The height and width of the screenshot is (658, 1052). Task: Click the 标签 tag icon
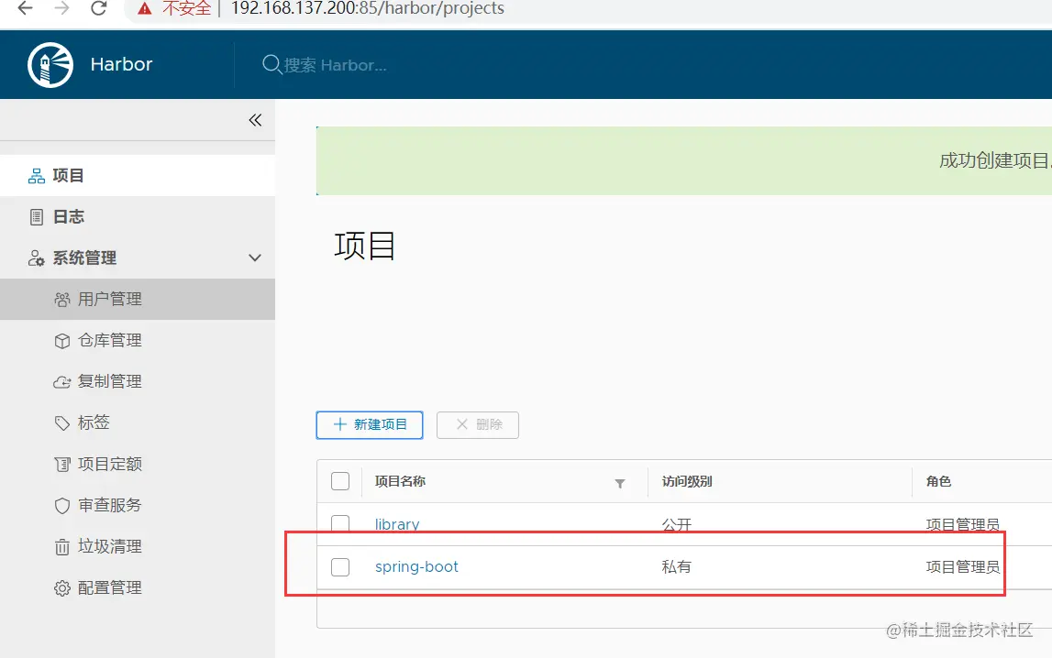tap(61, 423)
